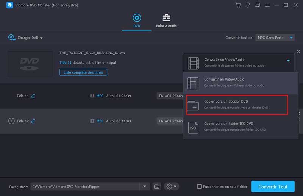
Task: Switch to the Boîte à outils tab
Action: pos(166,21)
